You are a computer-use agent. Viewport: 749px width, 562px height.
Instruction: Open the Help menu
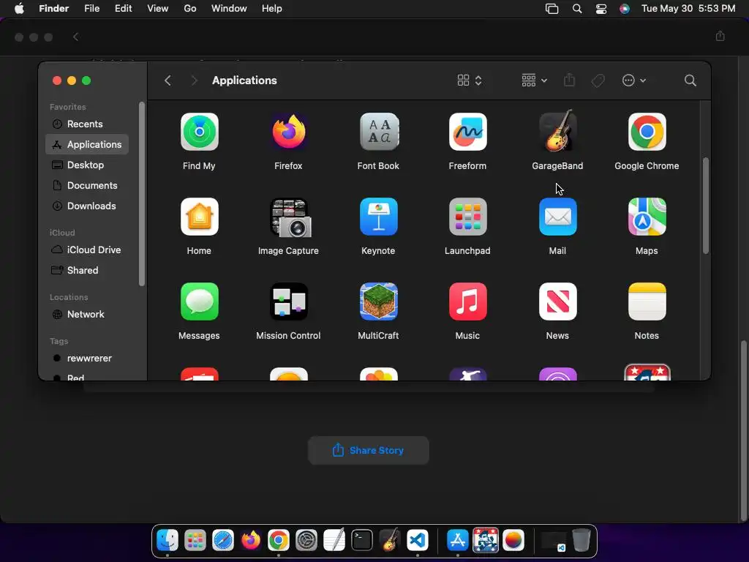point(272,9)
